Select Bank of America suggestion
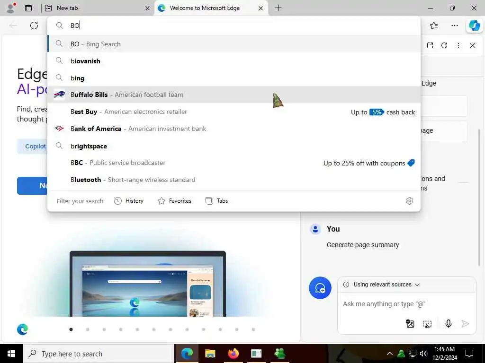 234,129
